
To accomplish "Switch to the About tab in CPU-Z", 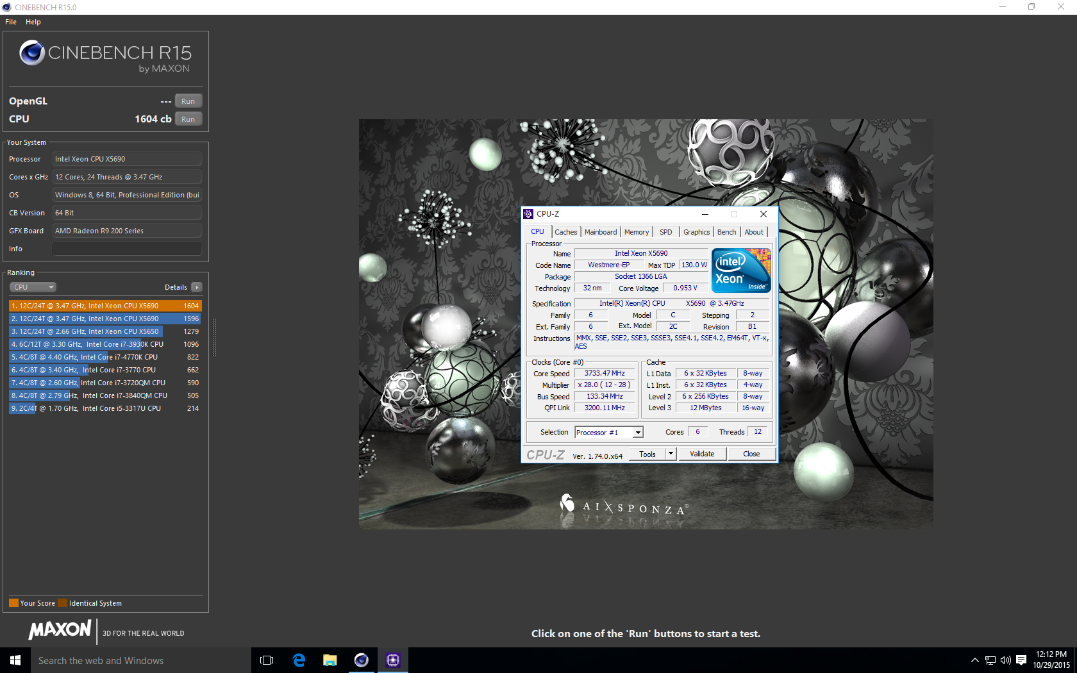I will tap(754, 232).
